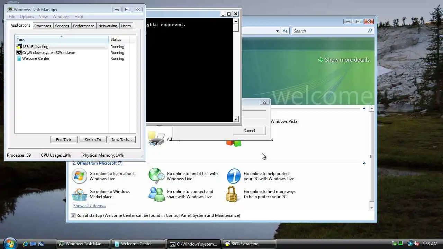The height and width of the screenshot is (249, 443).
Task: Switch to the Processes tab
Action: 43,26
